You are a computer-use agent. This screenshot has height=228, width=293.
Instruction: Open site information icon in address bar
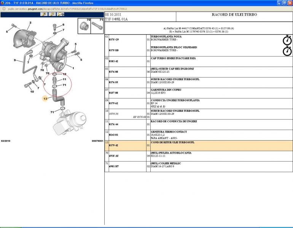(4, 9)
